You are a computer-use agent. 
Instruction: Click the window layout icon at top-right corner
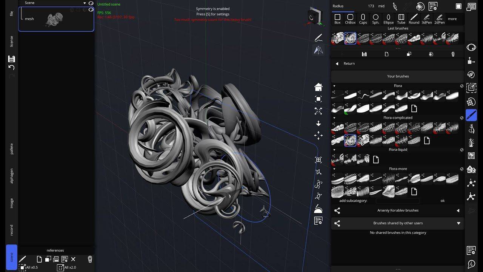(x=471, y=6)
